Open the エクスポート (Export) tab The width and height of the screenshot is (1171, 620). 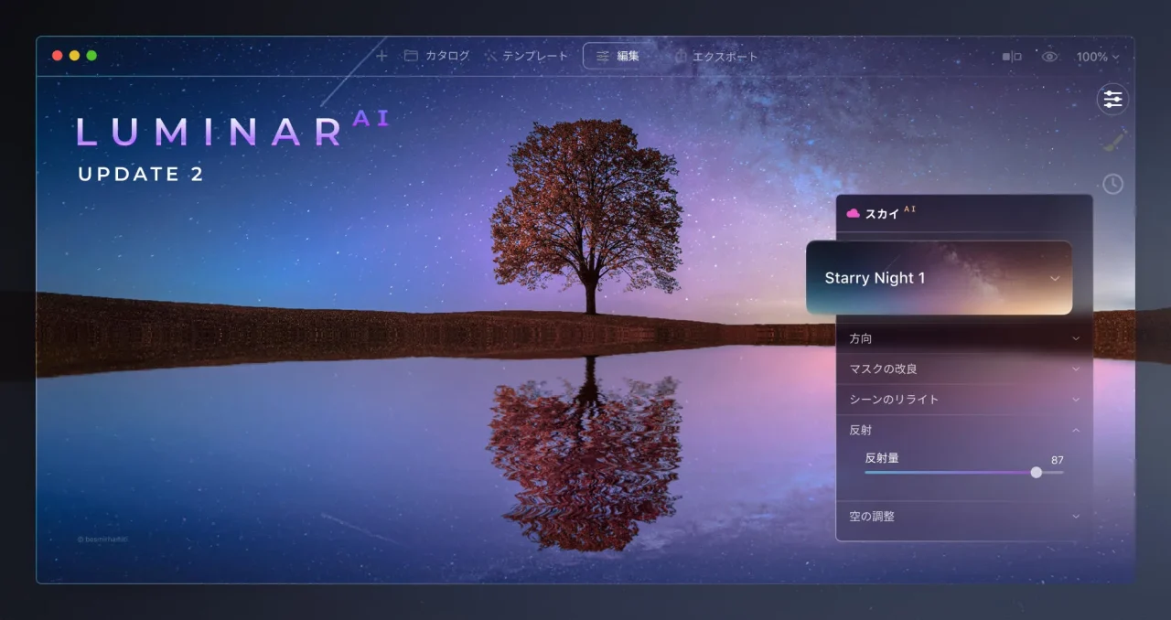(x=716, y=57)
